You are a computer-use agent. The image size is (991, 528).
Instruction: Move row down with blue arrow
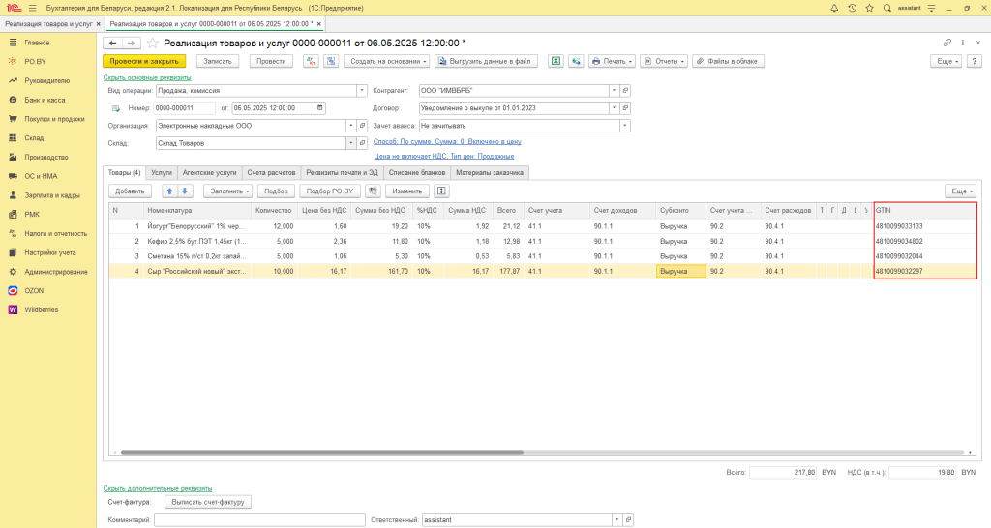pyautogui.click(x=185, y=191)
